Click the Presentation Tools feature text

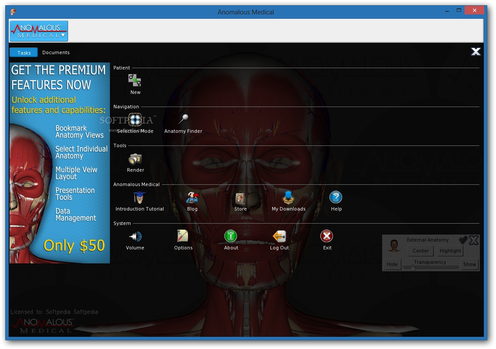coord(75,194)
